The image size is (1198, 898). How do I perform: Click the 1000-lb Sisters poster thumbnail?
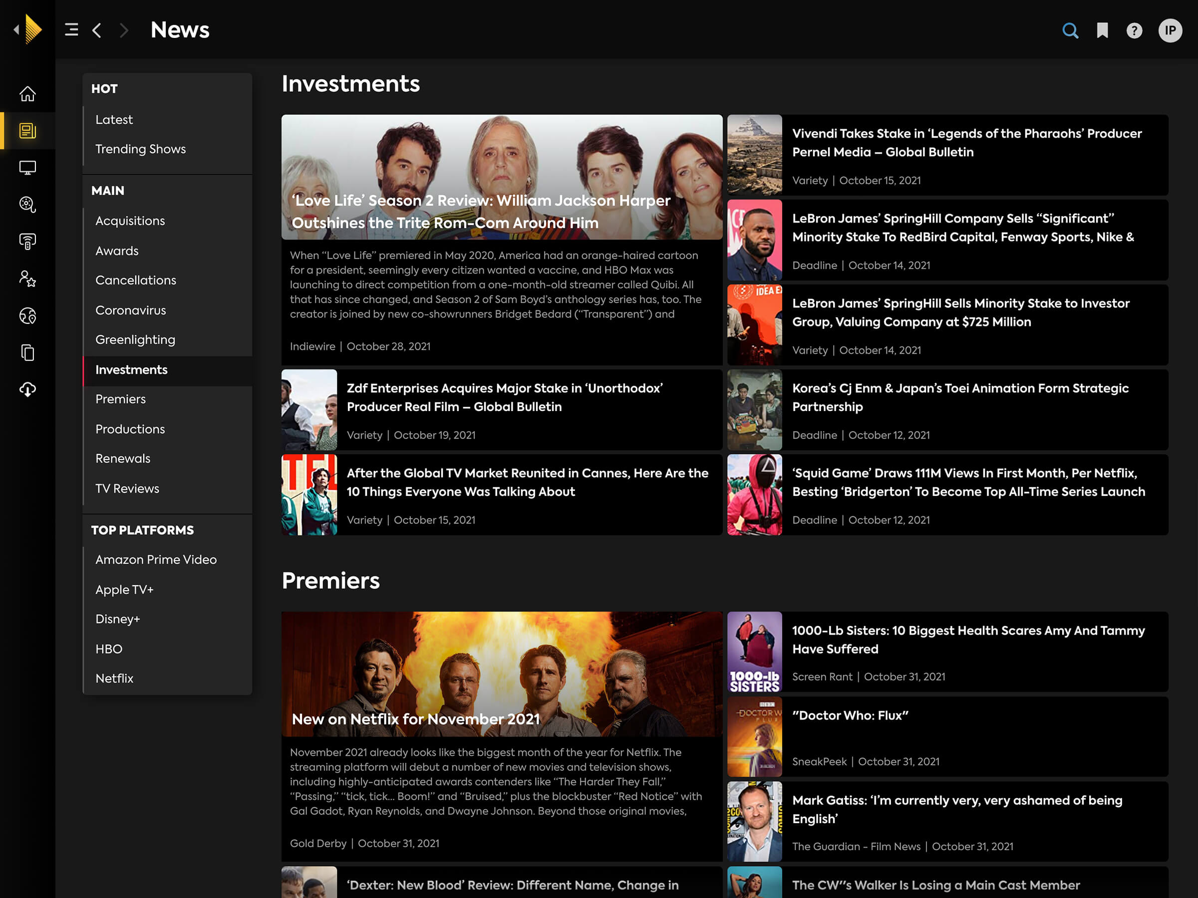pyautogui.click(x=754, y=652)
